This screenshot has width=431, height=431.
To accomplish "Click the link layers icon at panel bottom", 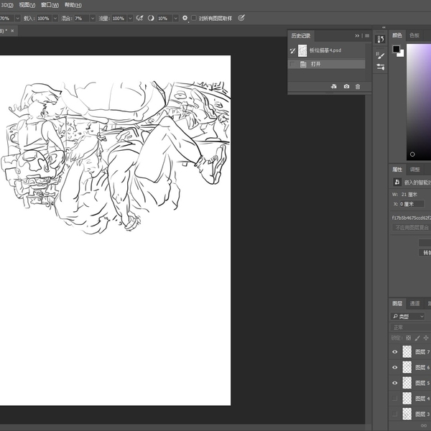I will click(x=424, y=426).
